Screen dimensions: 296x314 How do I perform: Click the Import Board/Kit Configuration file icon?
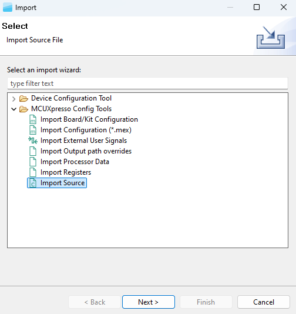(x=33, y=119)
